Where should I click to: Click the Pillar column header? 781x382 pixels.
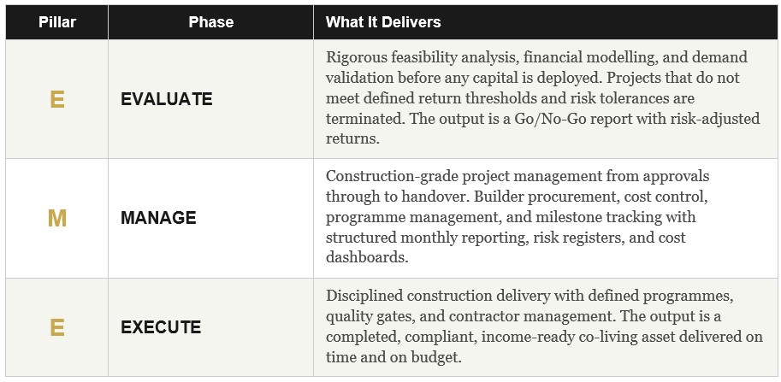pos(56,22)
